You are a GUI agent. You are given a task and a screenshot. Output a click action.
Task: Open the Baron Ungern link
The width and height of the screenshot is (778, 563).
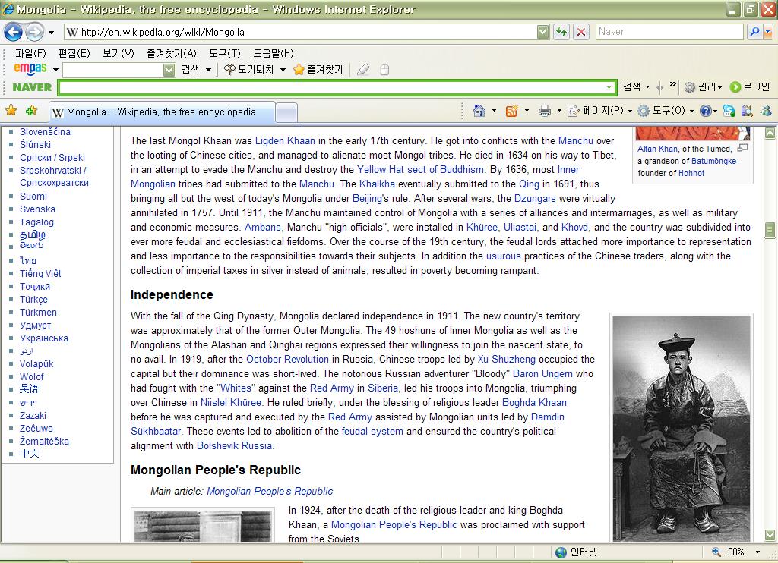point(542,373)
